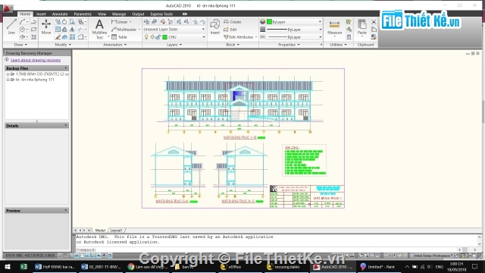Expand the Utilities panel

[x=338, y=45]
